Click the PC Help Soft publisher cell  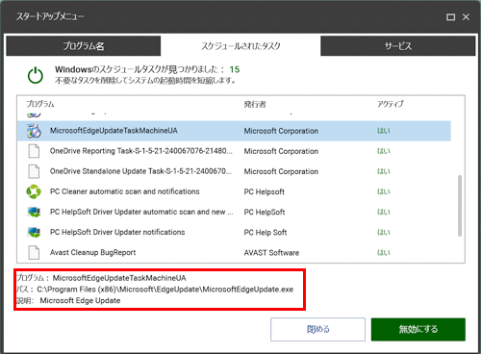266,232
